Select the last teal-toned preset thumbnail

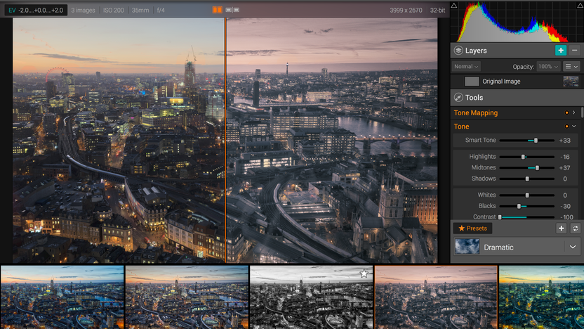pyautogui.click(x=542, y=297)
